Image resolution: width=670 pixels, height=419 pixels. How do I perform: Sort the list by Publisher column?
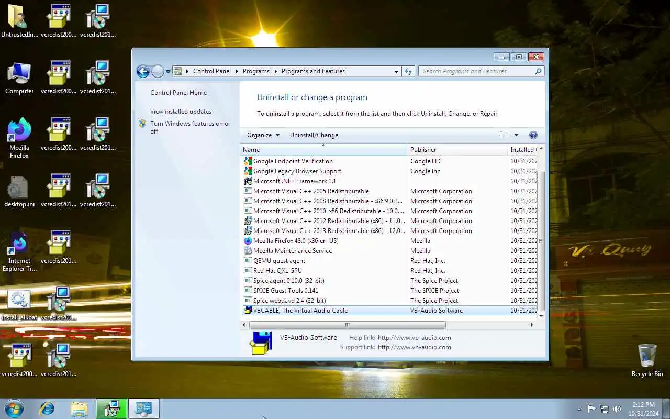pos(457,150)
